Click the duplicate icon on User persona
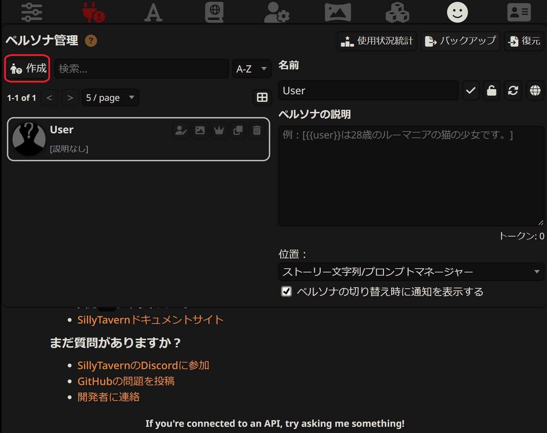 click(x=238, y=131)
